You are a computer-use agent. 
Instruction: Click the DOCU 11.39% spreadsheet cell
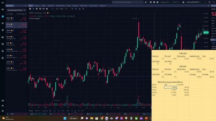click(170, 92)
